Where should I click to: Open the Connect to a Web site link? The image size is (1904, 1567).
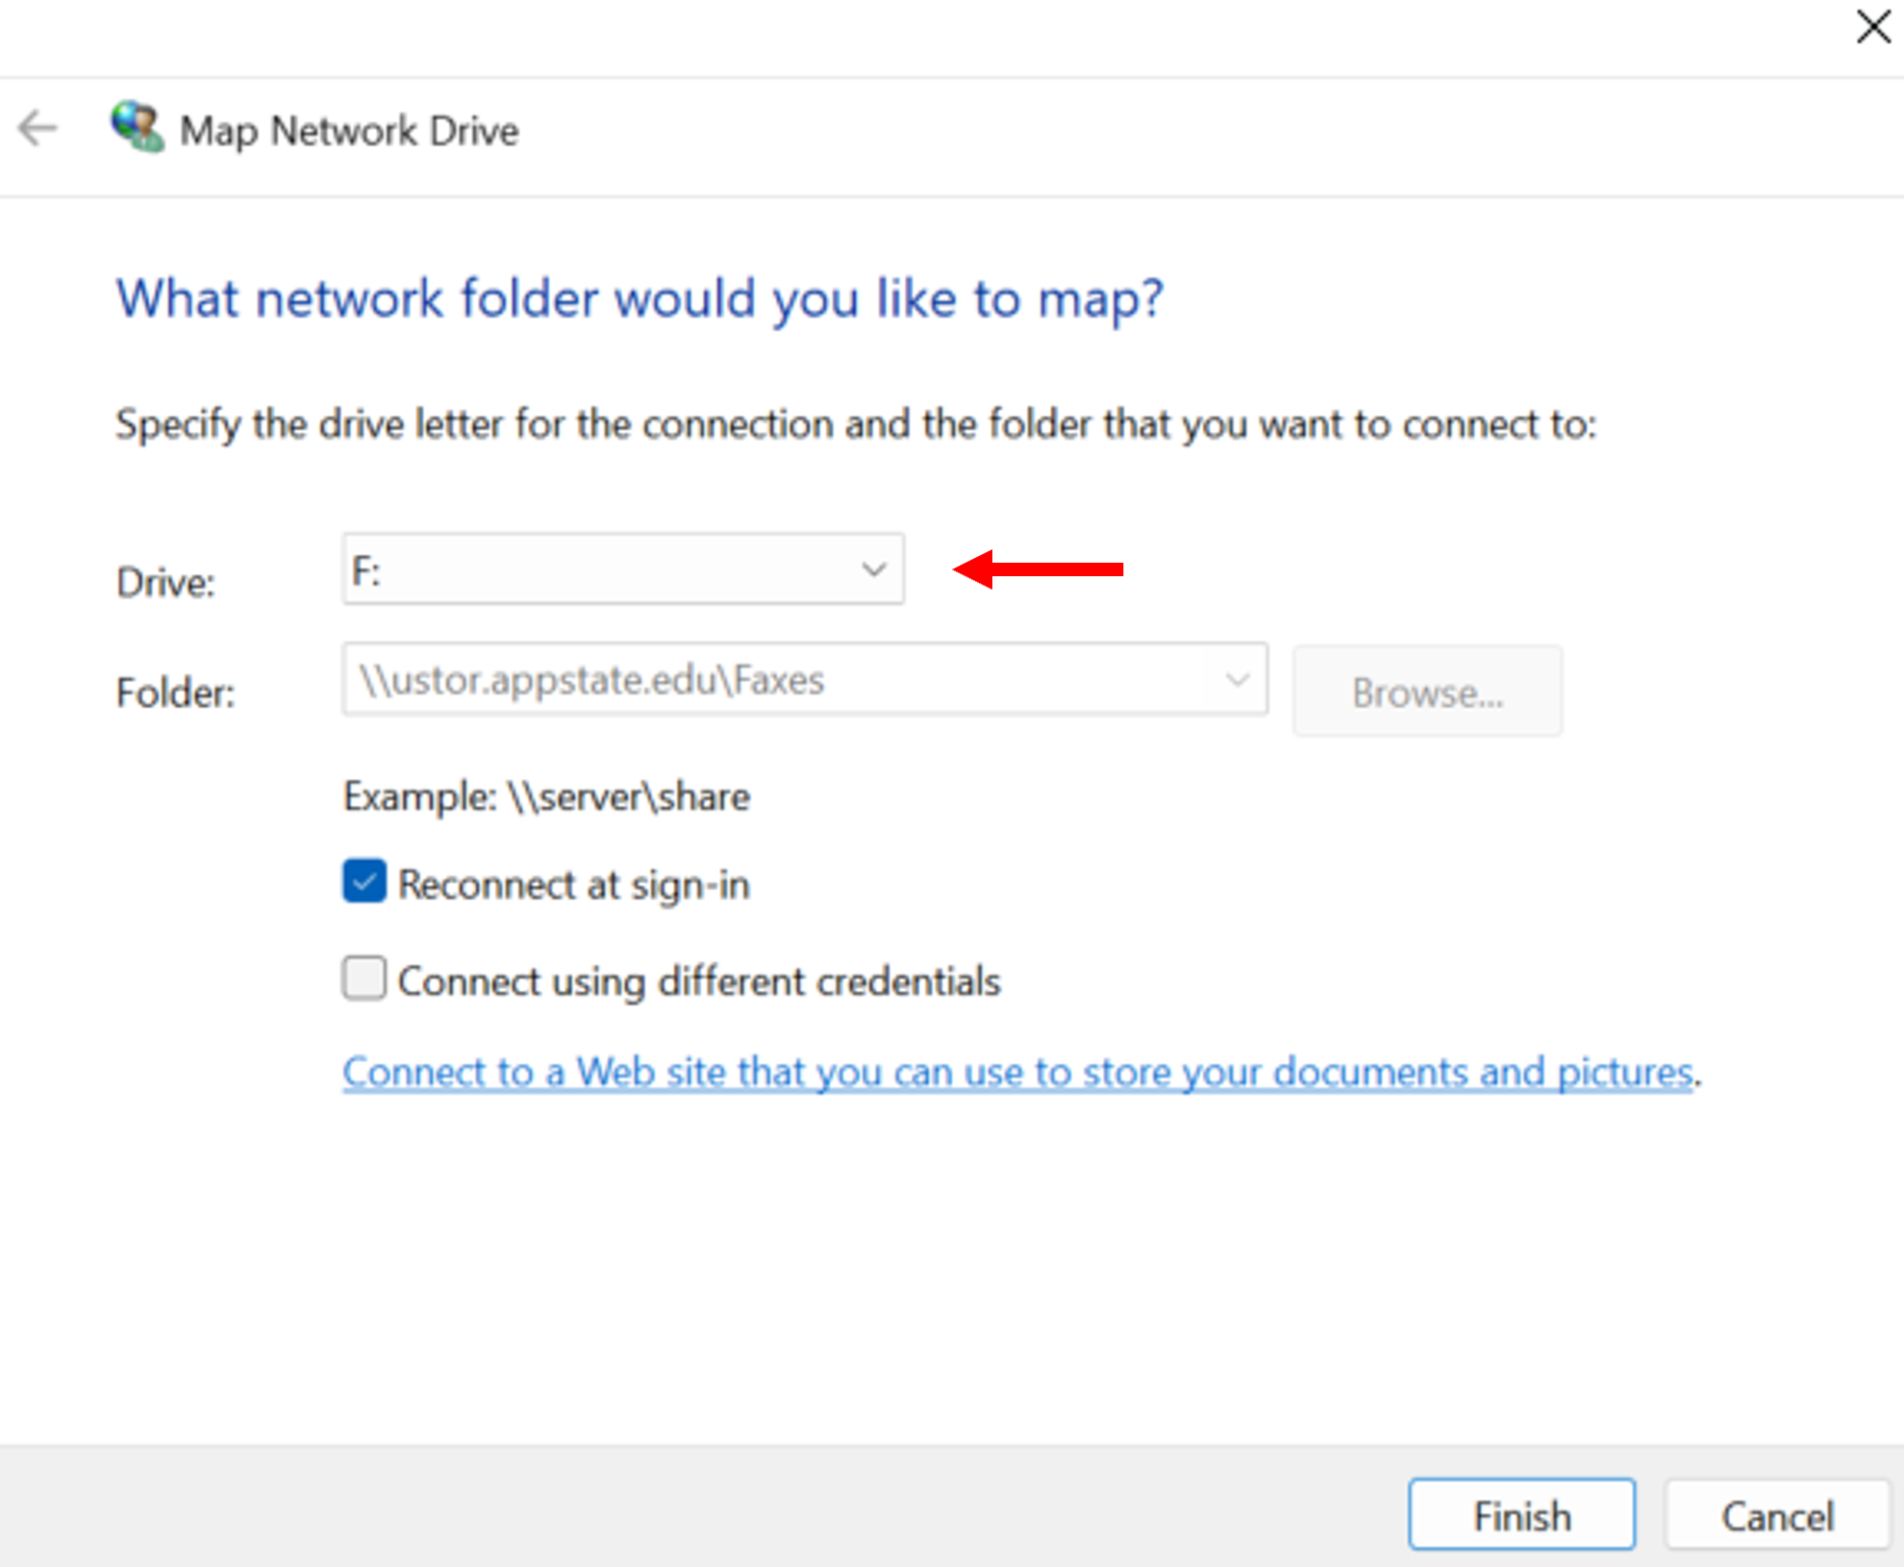point(1017,1072)
